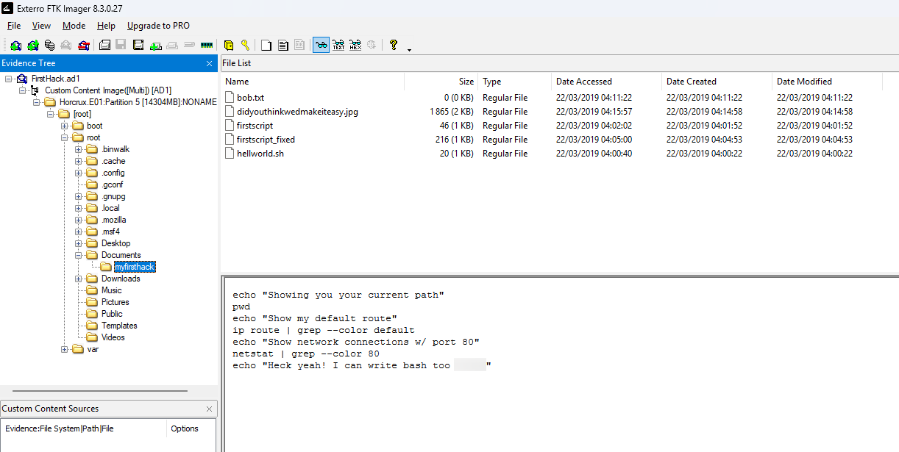The width and height of the screenshot is (899, 452).
Task: Close the Evidence Tree pane
Action: (x=209, y=64)
